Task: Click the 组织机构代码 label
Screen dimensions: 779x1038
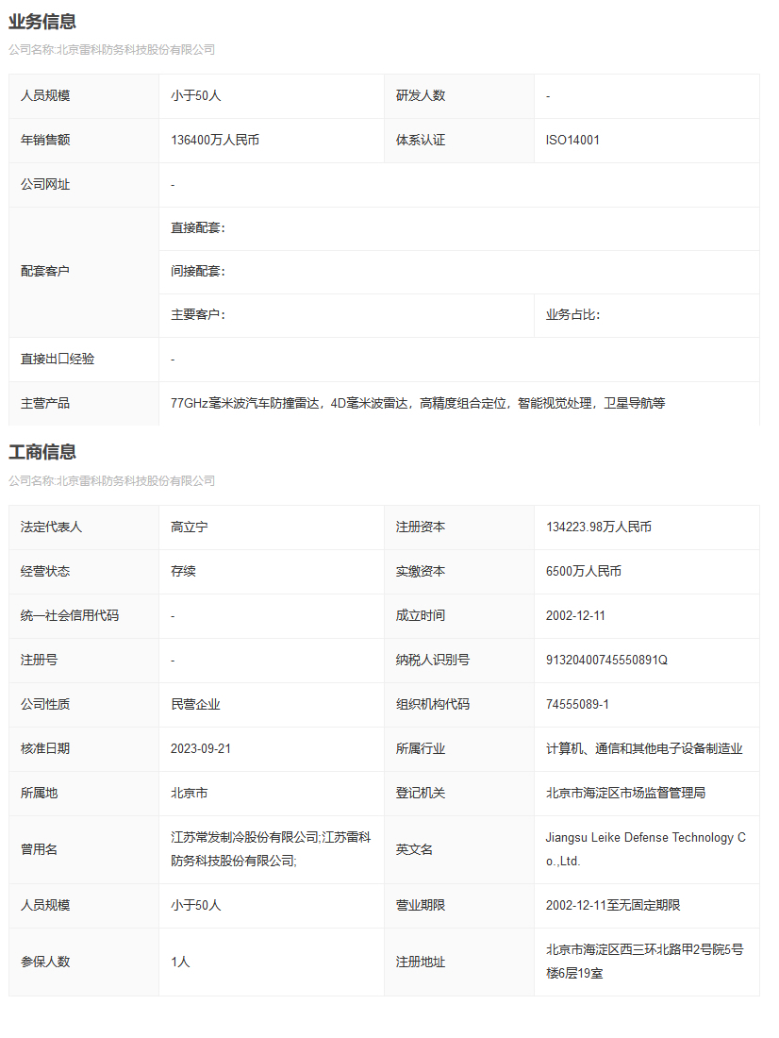Action: (x=433, y=705)
